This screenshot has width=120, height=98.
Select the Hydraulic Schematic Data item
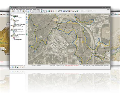(18, 29)
